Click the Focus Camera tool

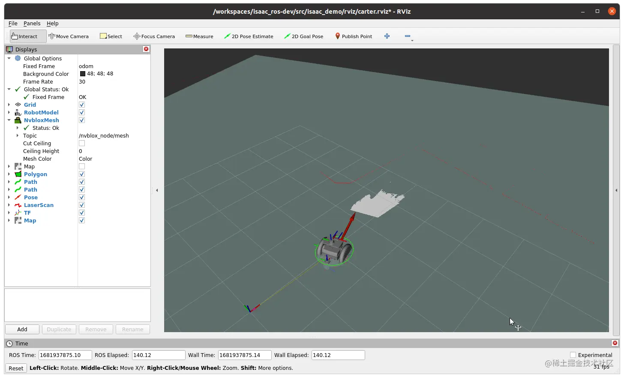tap(154, 36)
